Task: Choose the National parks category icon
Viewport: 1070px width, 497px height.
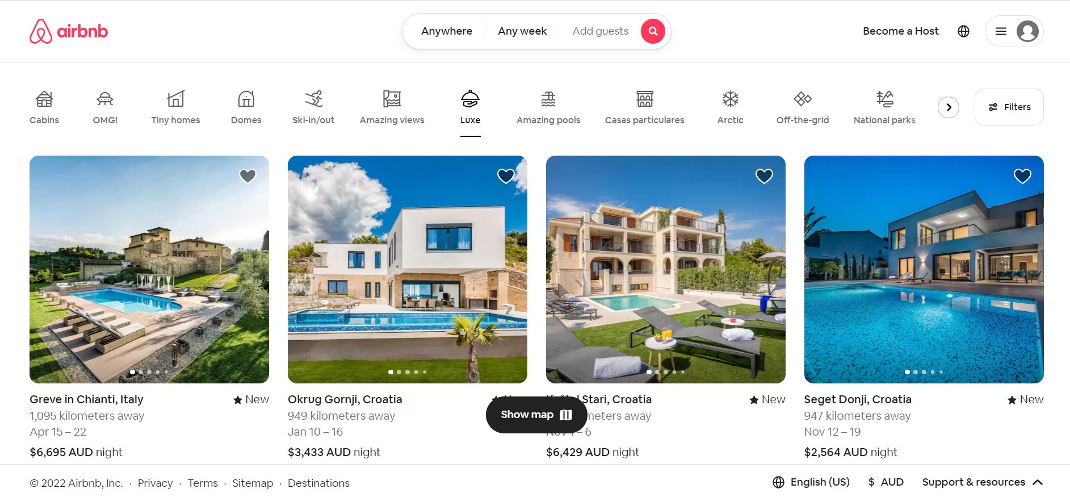Action: (884, 99)
